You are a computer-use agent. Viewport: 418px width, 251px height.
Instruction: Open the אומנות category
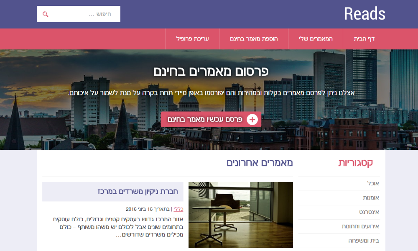tap(371, 197)
